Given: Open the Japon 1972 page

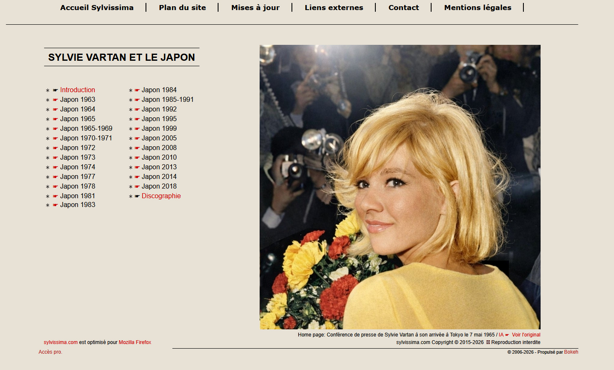Looking at the screenshot, I should tap(78, 147).
